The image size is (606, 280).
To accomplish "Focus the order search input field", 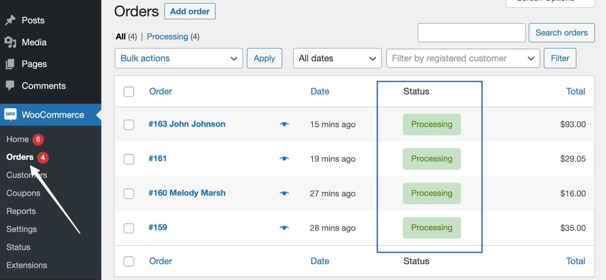I will pyautogui.click(x=472, y=33).
